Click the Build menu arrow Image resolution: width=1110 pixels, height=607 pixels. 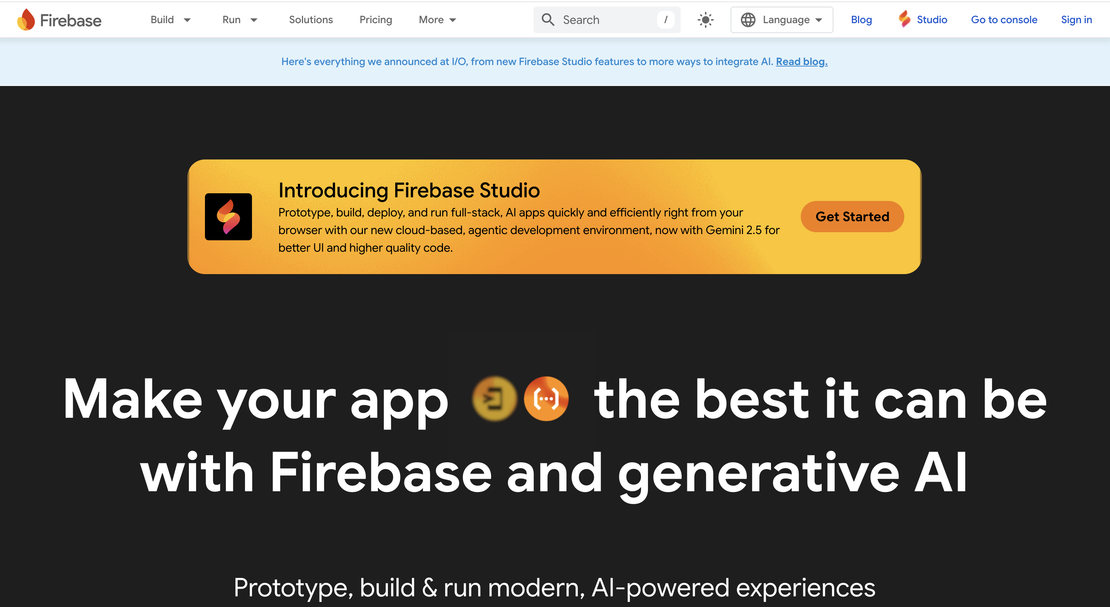[187, 20]
